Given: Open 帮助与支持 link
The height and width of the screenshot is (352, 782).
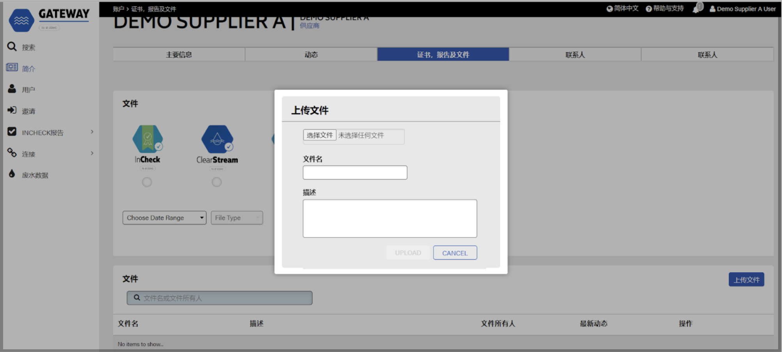Looking at the screenshot, I should click(665, 9).
